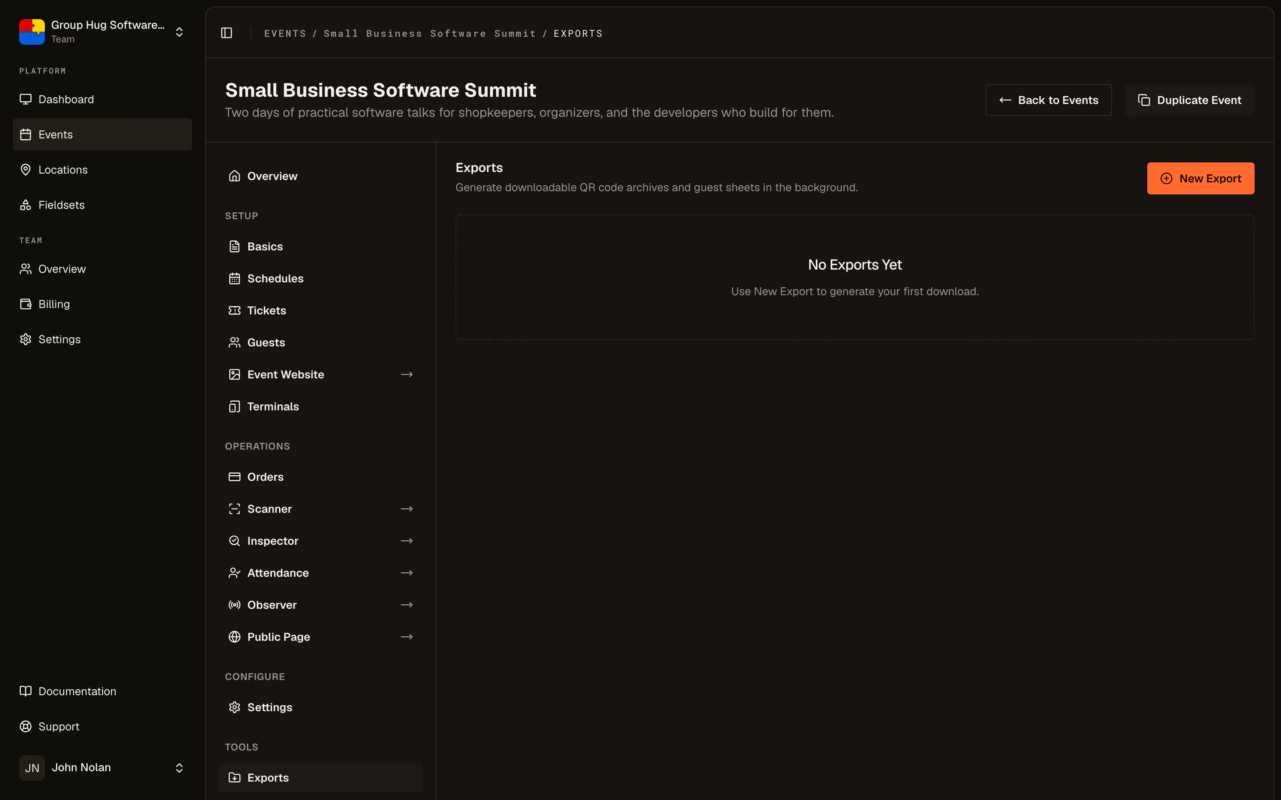Click the Locations pin icon
This screenshot has height=800, width=1281.
click(x=25, y=169)
